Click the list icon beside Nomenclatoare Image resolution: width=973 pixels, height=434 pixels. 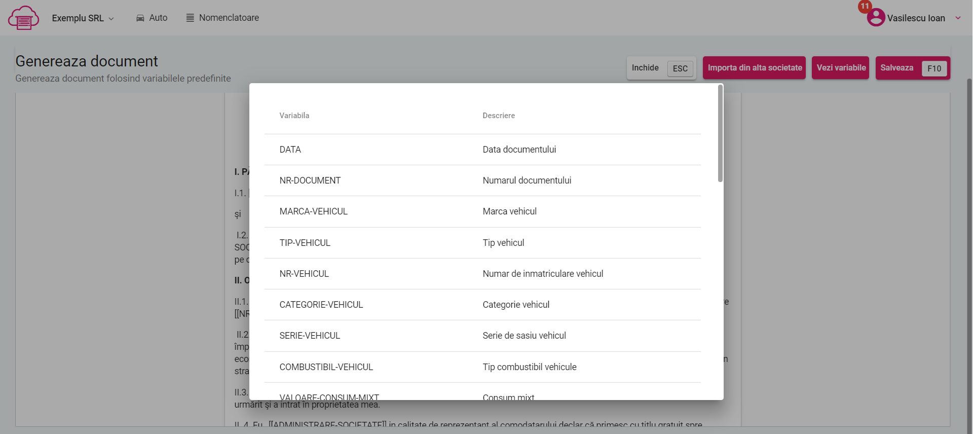coord(190,18)
